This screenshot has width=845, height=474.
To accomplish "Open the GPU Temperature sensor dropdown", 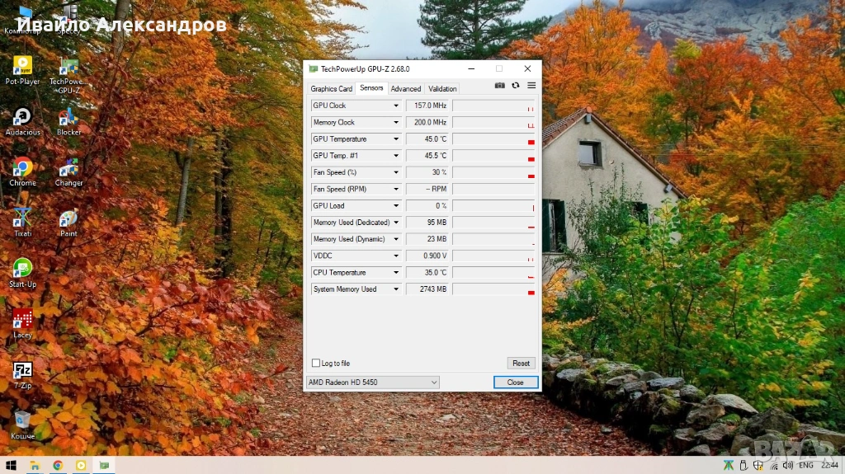I will tap(396, 139).
